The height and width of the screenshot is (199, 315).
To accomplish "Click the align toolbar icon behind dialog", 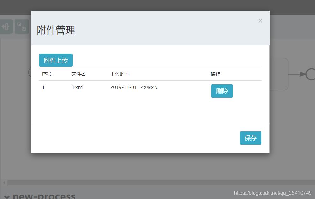I will click(x=6, y=26).
